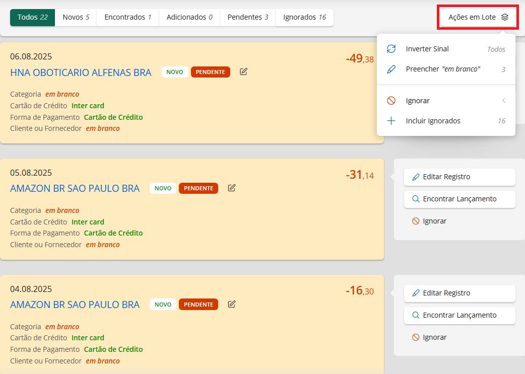Switch to the Novos tab
525x374 pixels.
[x=76, y=18]
